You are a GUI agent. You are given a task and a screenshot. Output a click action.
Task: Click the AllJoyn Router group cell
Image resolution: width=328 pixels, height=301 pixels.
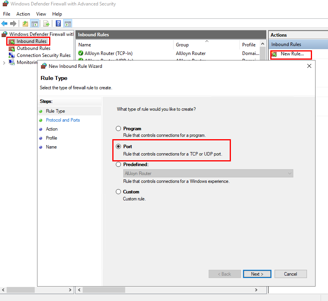tap(191, 53)
